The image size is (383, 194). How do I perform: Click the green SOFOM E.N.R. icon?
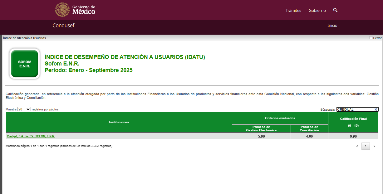24,64
